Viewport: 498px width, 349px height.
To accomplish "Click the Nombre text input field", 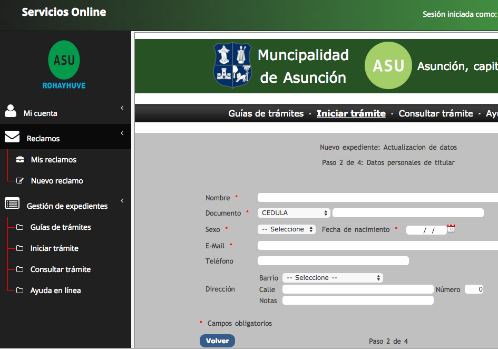I will coord(377,198).
